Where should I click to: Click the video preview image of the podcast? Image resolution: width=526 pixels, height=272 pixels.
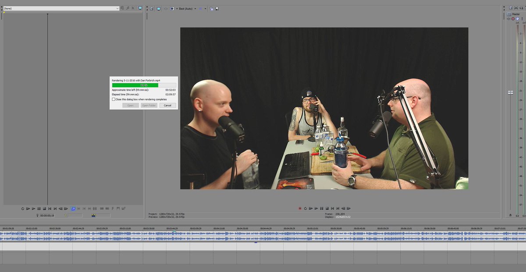(324, 108)
